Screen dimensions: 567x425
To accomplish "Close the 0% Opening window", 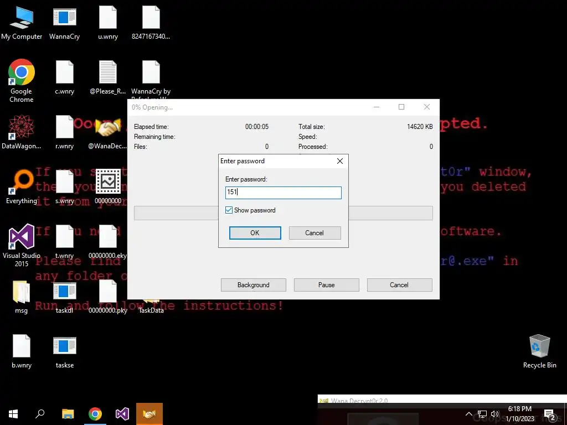I will [427, 107].
